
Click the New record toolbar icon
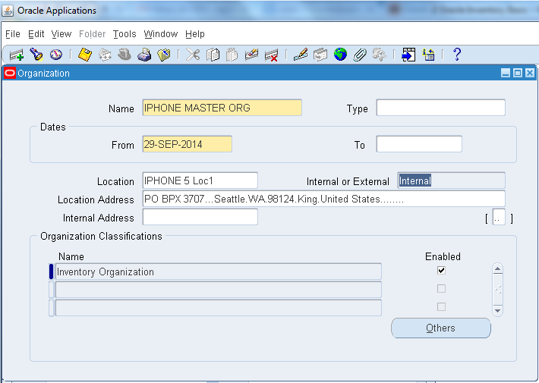point(16,55)
